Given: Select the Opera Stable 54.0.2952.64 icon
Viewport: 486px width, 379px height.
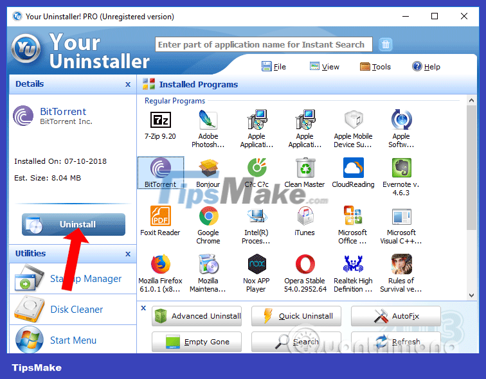Looking at the screenshot, I should click(305, 264).
